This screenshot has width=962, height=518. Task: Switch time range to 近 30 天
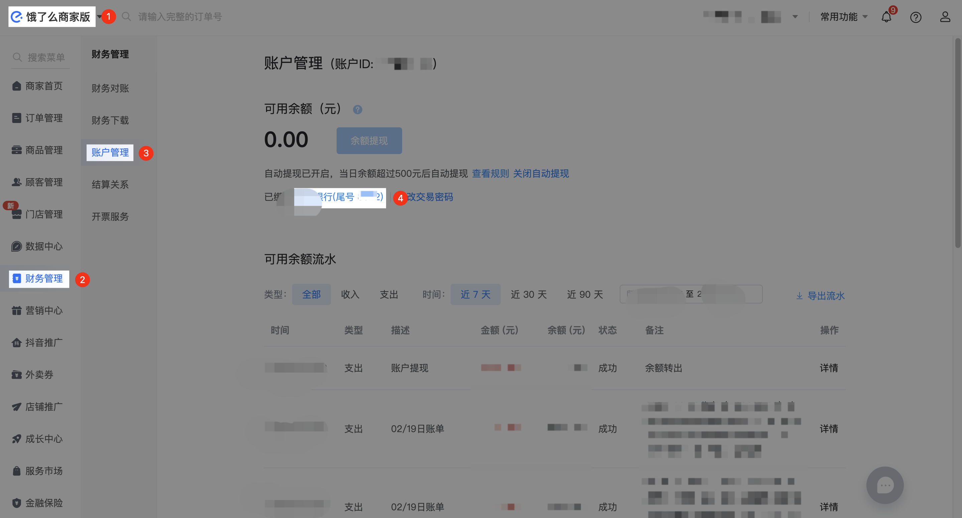(x=528, y=295)
